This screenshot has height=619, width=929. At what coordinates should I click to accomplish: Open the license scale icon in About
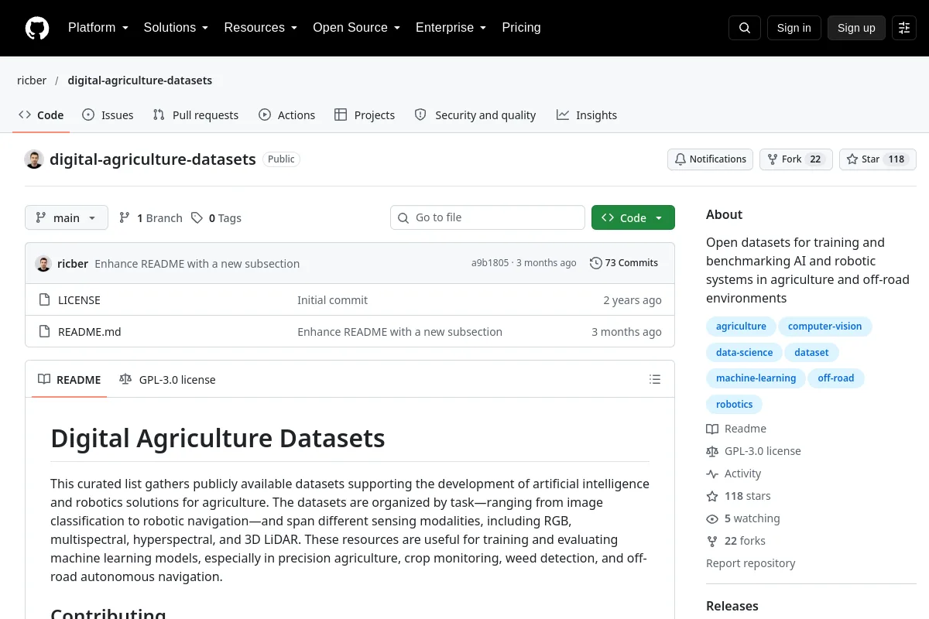pos(712,451)
